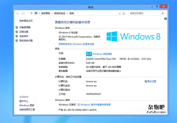Viewport: 177px width, 123px height.
Task: Click shield icon next to 远程设置
Action: tap(17, 32)
